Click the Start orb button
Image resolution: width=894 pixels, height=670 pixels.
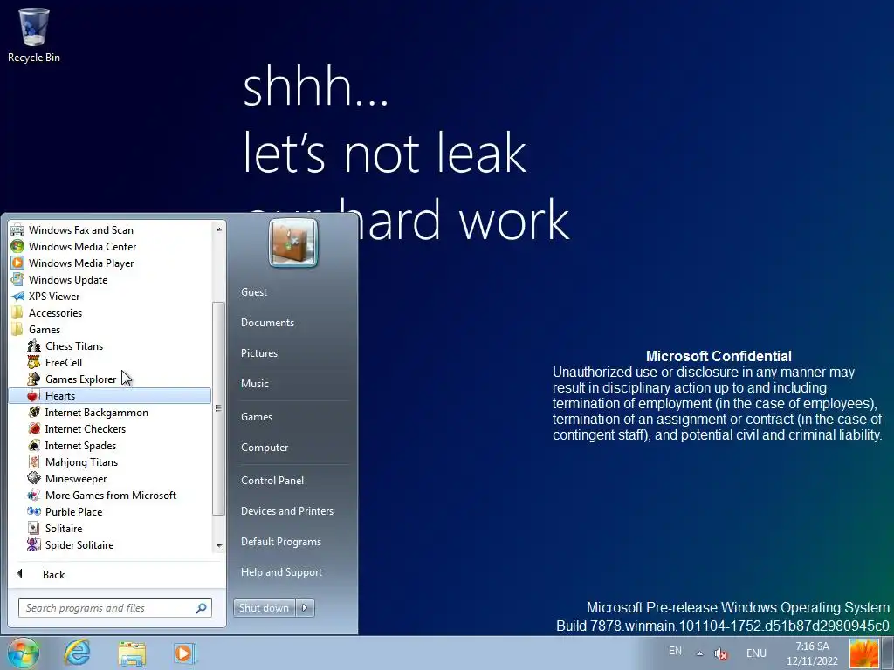(x=23, y=653)
